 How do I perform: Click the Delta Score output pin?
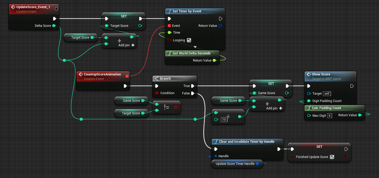(54, 26)
